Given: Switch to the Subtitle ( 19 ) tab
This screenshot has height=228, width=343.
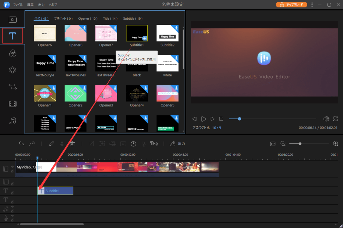Looking at the screenshot, I should click(133, 18).
